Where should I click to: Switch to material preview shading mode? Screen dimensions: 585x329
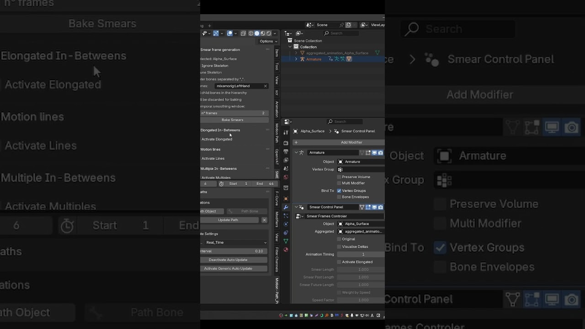[x=263, y=33]
